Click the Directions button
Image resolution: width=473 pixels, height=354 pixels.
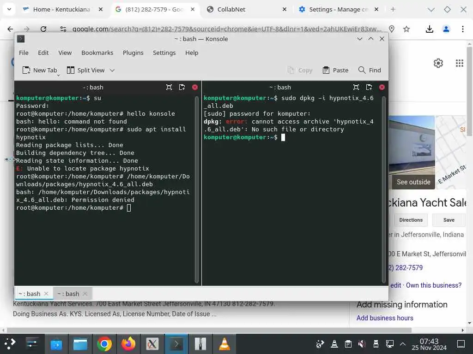(411, 220)
